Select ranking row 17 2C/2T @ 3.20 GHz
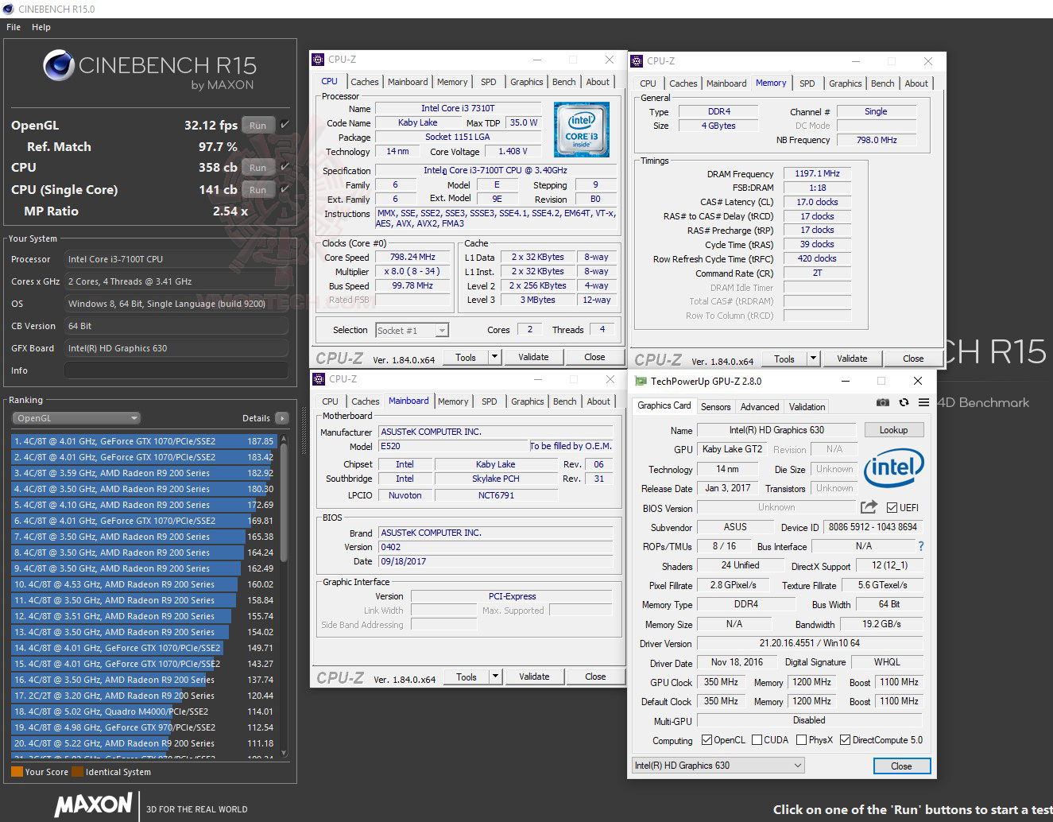The width and height of the screenshot is (1053, 822). tap(143, 696)
